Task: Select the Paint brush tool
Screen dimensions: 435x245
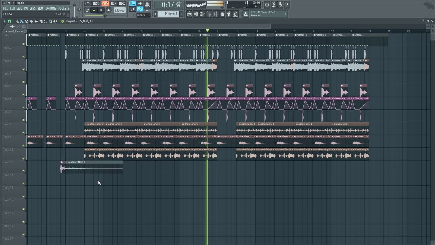Action: click(22, 21)
